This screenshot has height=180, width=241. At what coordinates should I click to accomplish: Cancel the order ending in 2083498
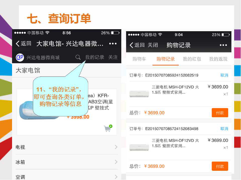click(224, 129)
